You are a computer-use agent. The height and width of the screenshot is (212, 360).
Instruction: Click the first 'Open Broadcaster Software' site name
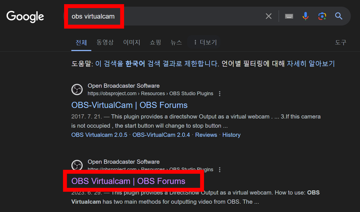[x=124, y=86]
